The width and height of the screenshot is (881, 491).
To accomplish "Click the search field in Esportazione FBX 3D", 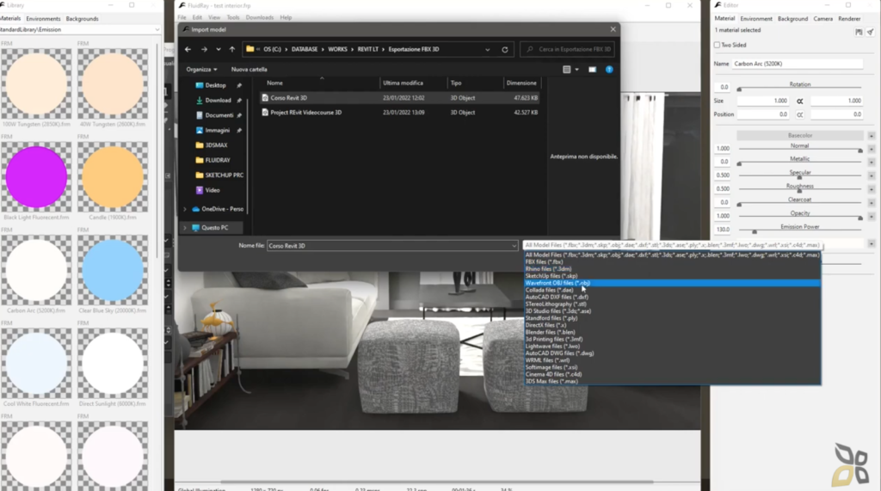I will point(567,49).
